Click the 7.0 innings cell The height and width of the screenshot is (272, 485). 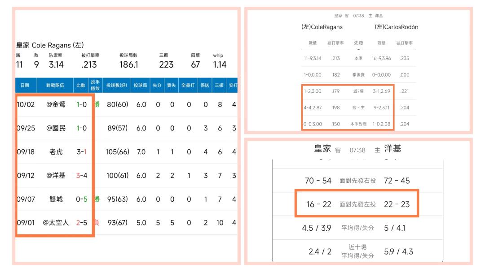pos(141,152)
